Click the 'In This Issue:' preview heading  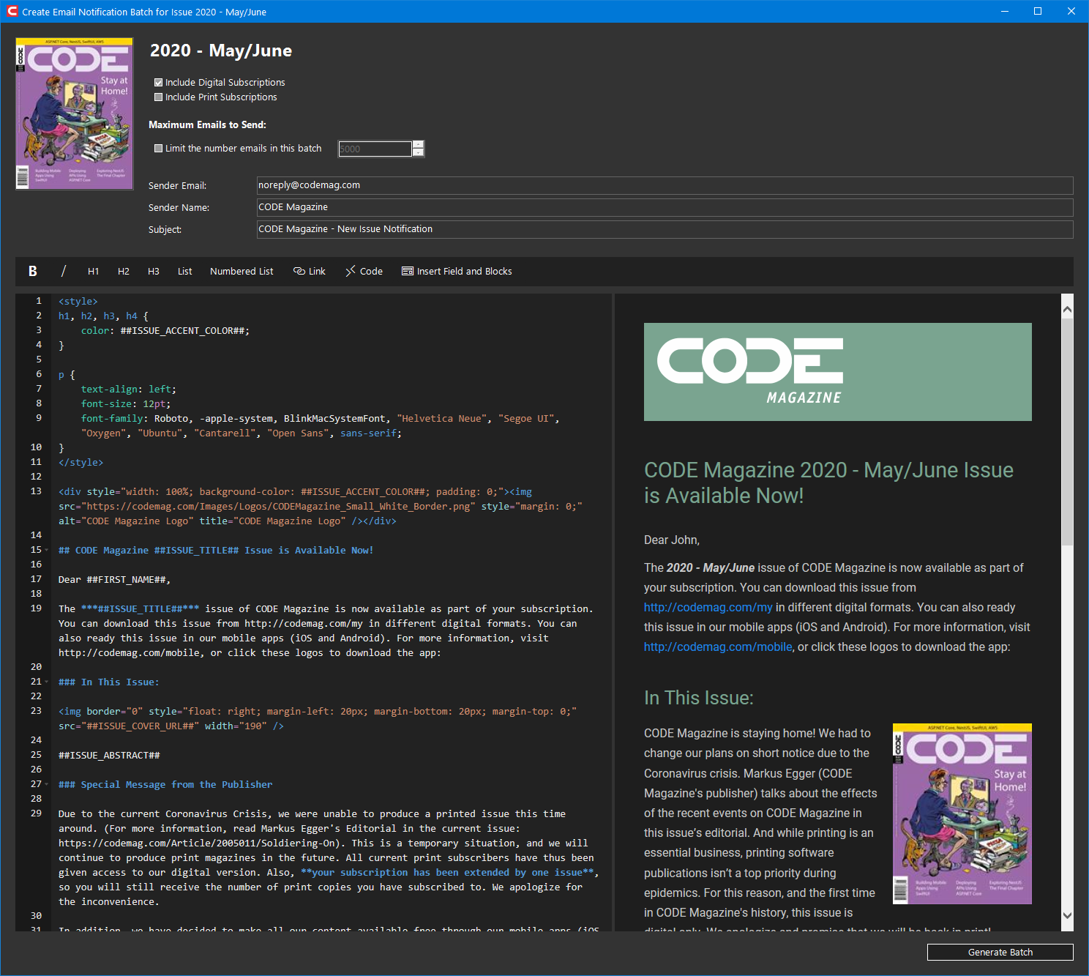tap(699, 698)
